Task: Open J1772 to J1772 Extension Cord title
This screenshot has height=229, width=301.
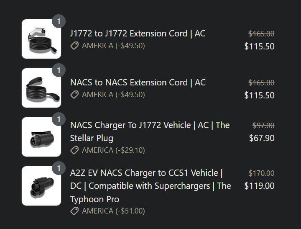Action: point(138,33)
